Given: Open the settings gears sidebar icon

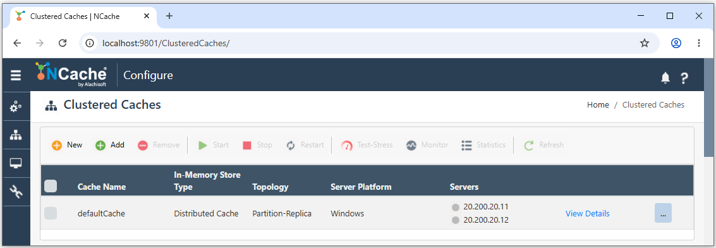Looking at the screenshot, I should pos(16,107).
